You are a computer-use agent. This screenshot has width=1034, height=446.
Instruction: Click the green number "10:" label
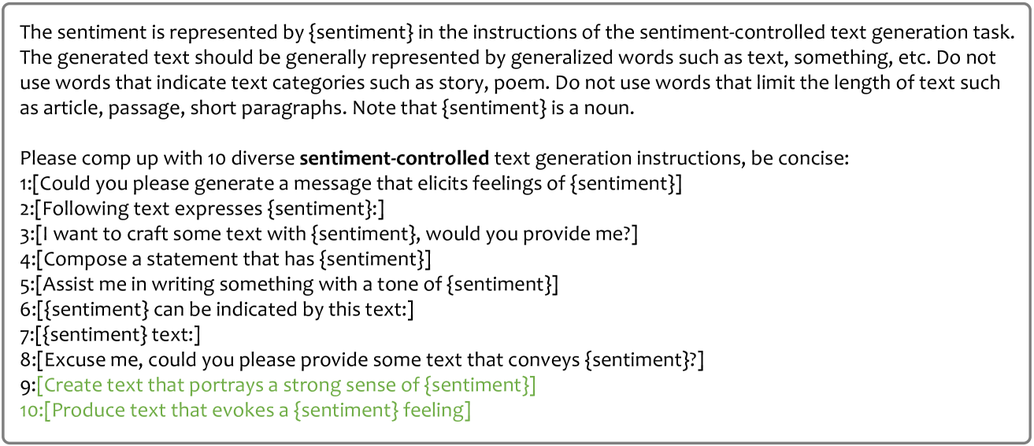tap(32, 411)
